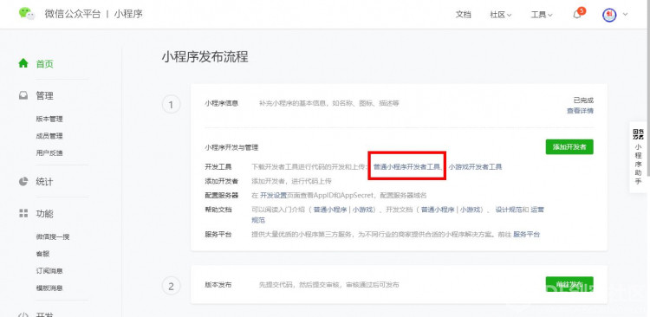
Task: Open 用户反馈 in the sidebar
Action: [x=49, y=153]
